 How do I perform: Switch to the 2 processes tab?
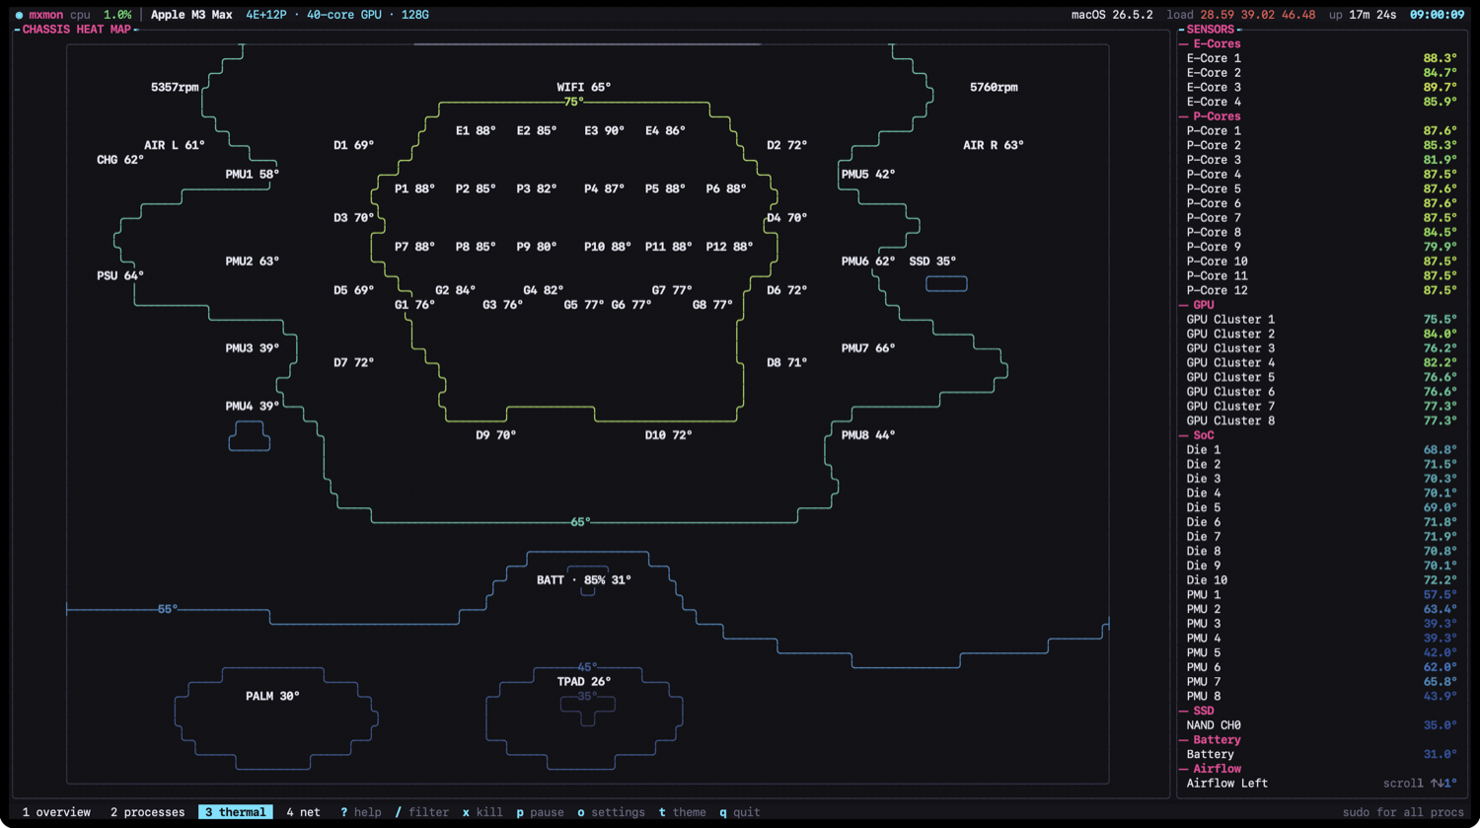pos(147,812)
